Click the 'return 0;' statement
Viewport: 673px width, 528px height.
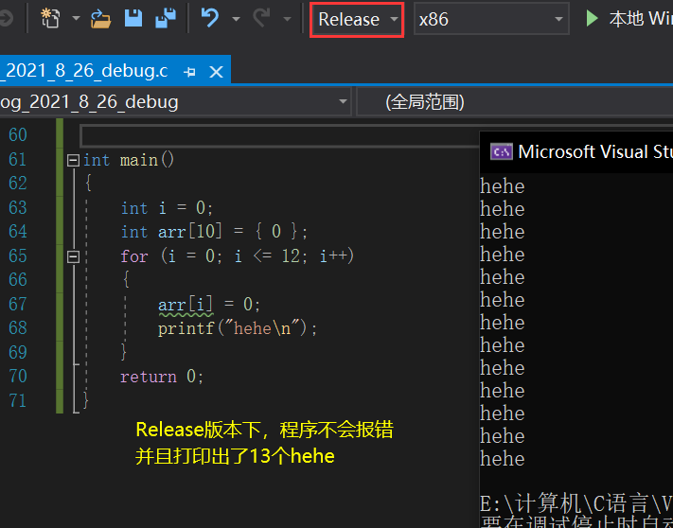pyautogui.click(x=162, y=377)
